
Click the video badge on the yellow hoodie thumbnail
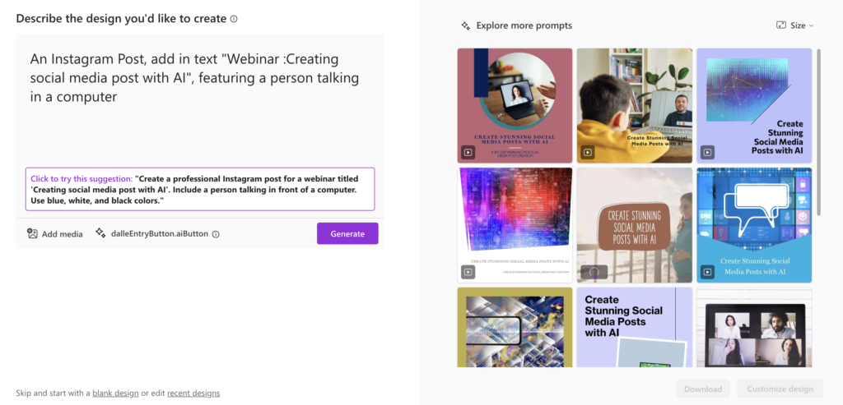[x=588, y=152]
